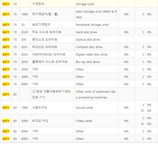Click 'Video cards' description
Viewport: 158px width, 144px height.
point(84,121)
